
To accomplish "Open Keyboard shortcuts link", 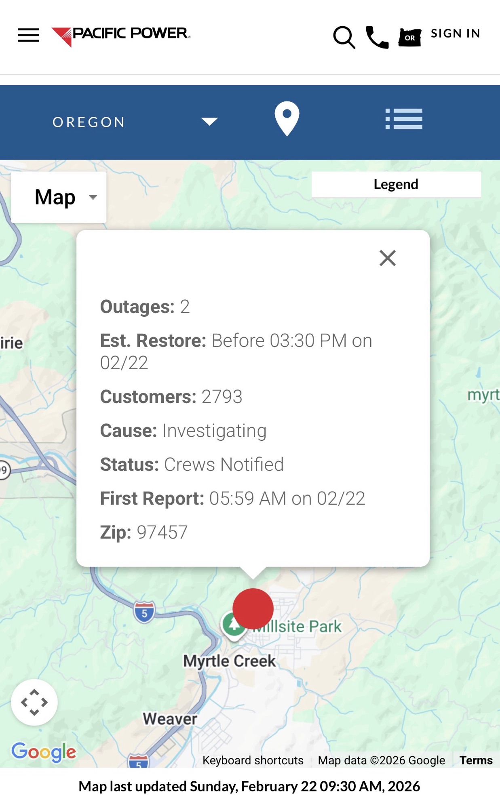I will click(253, 760).
